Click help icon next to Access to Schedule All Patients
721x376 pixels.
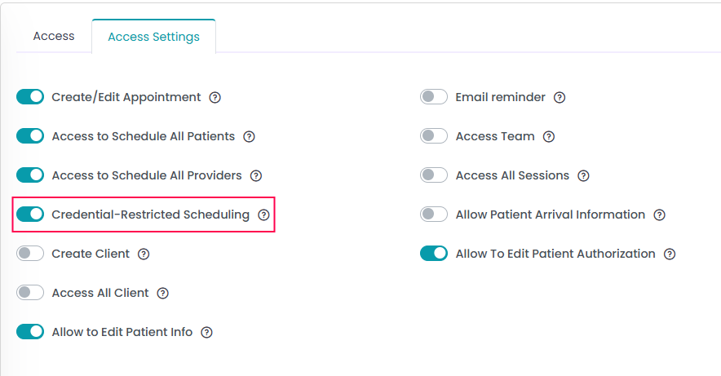(250, 136)
